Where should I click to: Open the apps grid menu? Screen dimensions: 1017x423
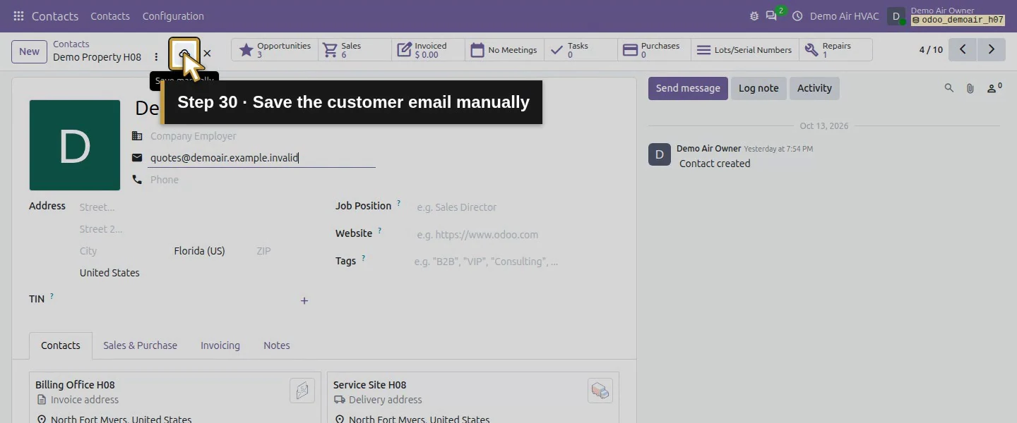click(x=18, y=16)
